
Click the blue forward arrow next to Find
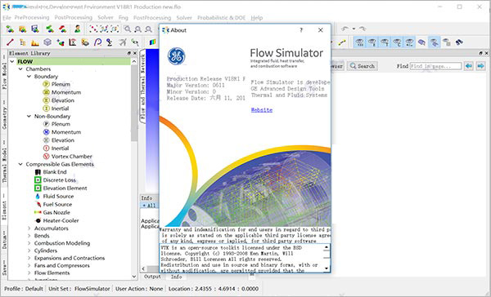(480, 66)
